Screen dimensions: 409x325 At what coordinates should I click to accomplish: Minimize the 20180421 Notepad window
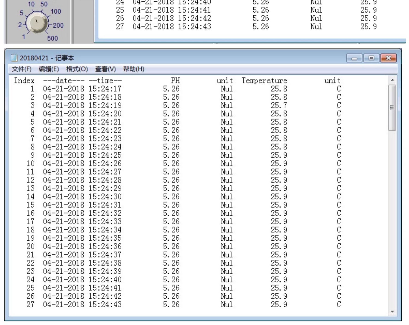pos(354,58)
